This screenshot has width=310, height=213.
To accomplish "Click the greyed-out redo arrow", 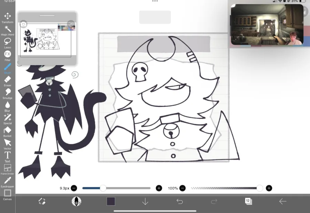I will [214, 202].
